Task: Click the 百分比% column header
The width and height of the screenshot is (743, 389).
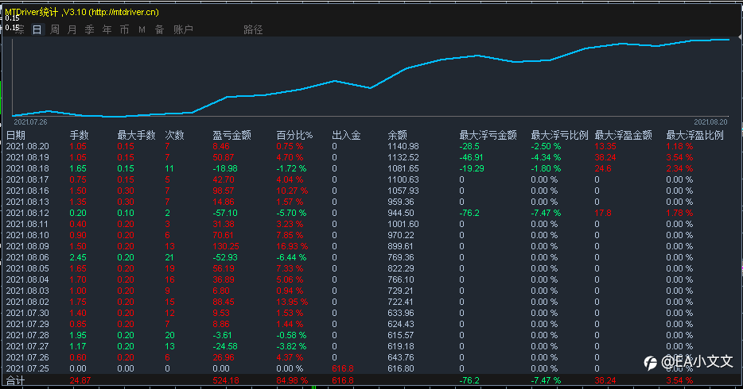Action: click(x=294, y=135)
